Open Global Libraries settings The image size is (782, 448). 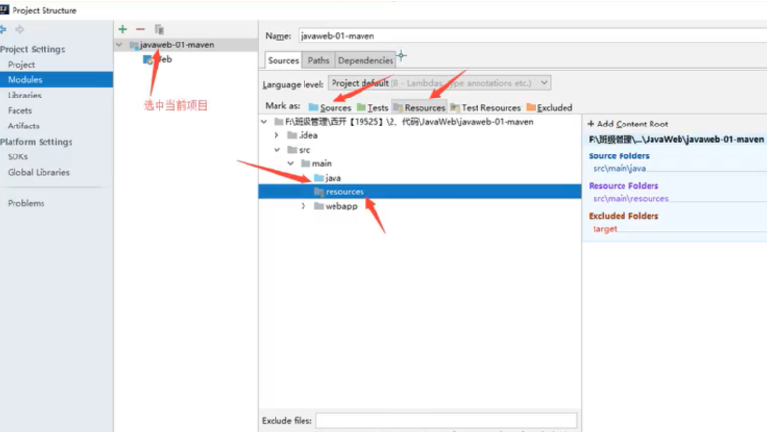pos(39,172)
